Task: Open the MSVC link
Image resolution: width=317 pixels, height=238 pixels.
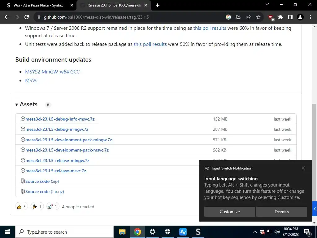Action: tap(32, 80)
